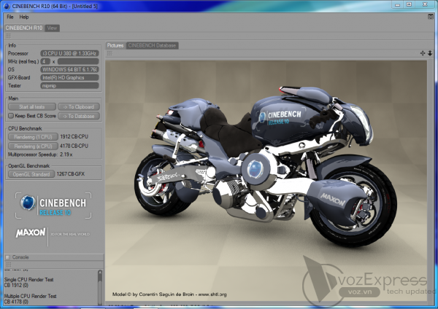
Task: Run the Rendering (x CPU) test
Action: click(x=33, y=146)
